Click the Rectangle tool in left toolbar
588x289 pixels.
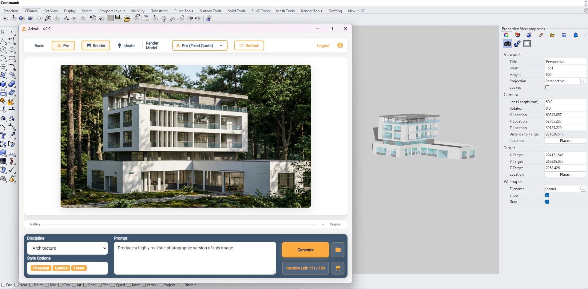click(12, 58)
